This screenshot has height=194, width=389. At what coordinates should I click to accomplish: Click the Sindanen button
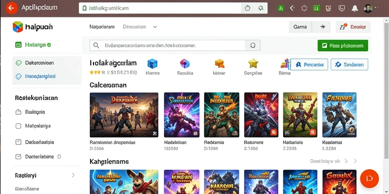pyautogui.click(x=349, y=64)
